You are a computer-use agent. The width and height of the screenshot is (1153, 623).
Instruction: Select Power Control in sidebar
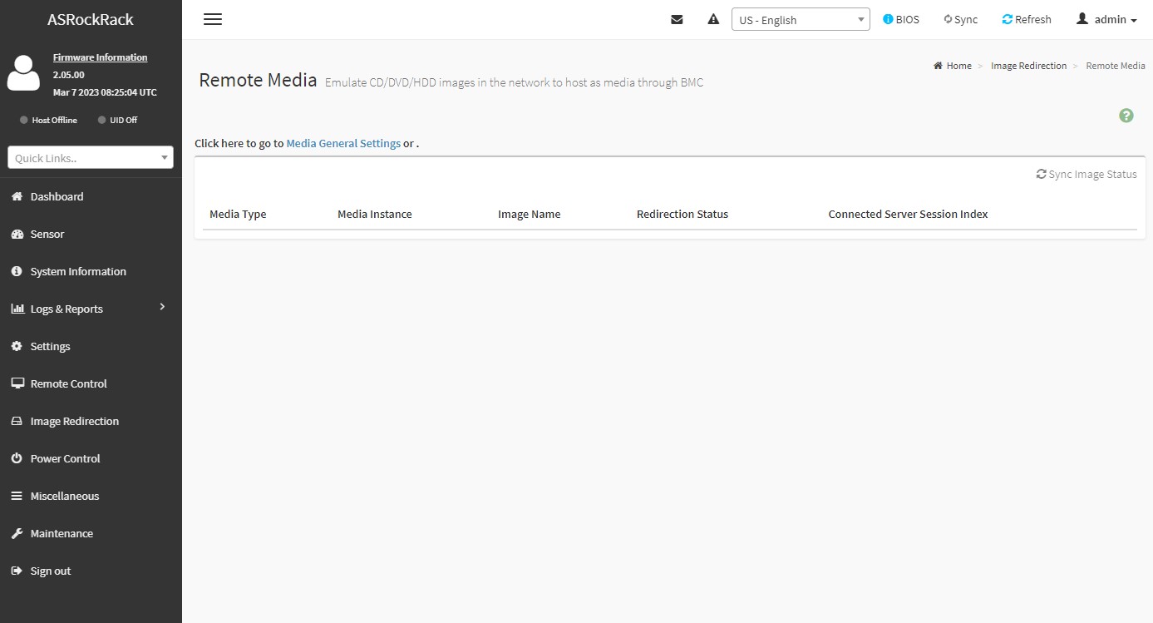coord(65,458)
